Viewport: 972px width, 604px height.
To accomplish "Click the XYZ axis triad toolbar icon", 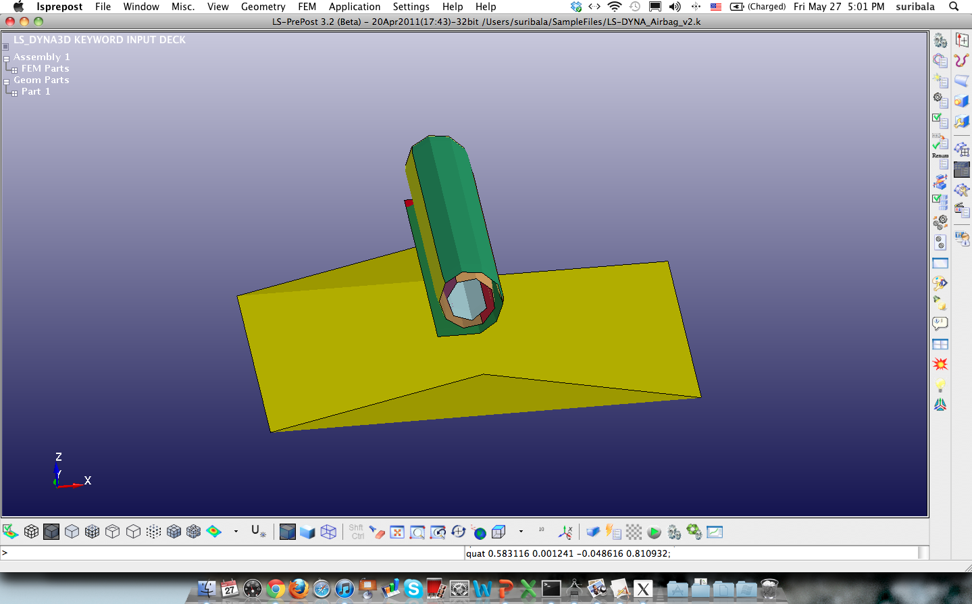I will pyautogui.click(x=565, y=532).
